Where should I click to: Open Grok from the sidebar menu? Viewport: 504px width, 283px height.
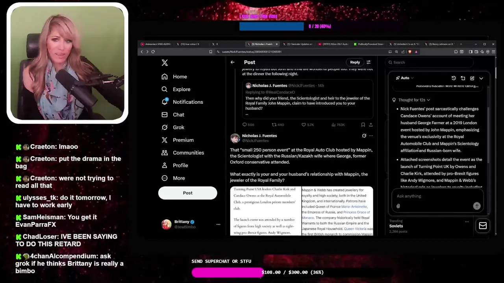click(x=173, y=127)
